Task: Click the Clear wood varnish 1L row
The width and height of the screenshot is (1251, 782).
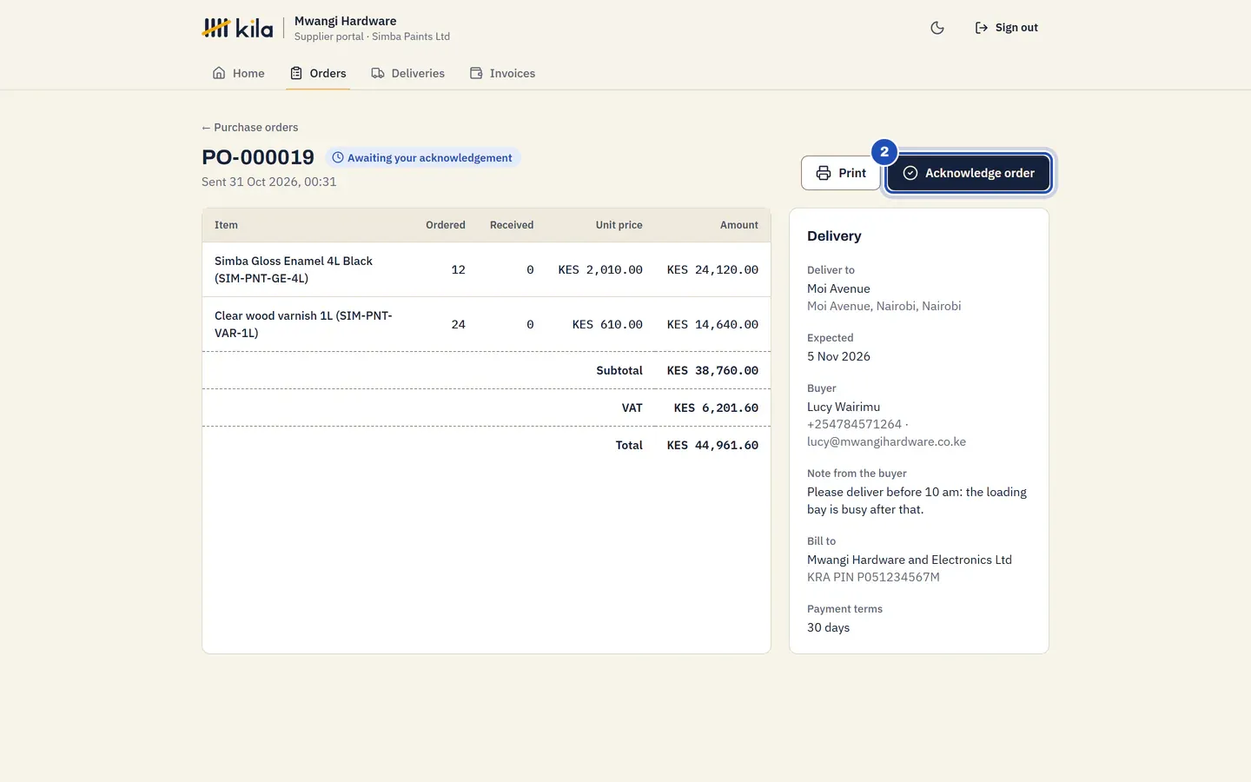Action: tap(486, 324)
